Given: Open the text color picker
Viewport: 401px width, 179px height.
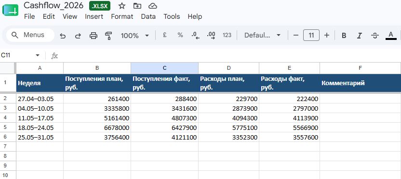Looking at the screenshot, I should pos(391,35).
